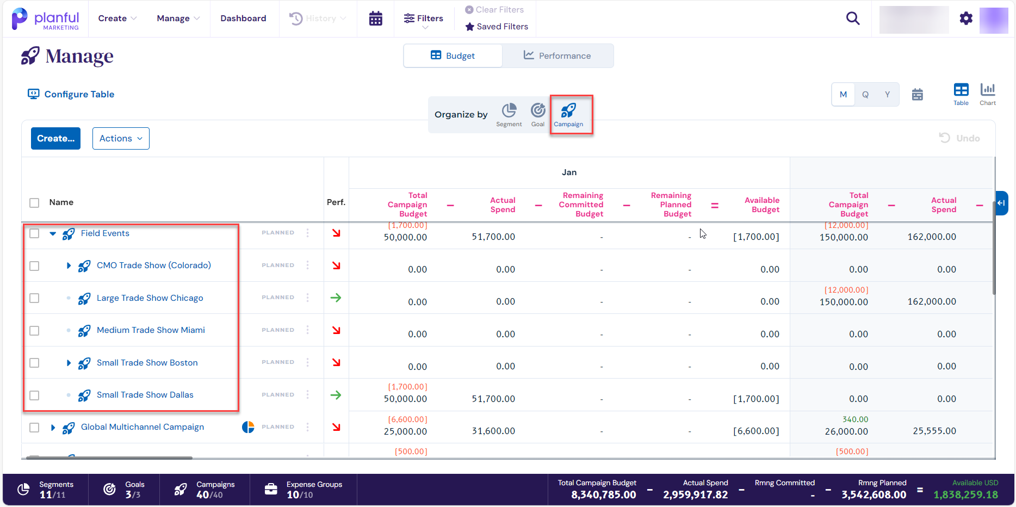This screenshot has width=1016, height=507.
Task: Open row menu dots for Small Trade Show Boston
Action: (308, 362)
